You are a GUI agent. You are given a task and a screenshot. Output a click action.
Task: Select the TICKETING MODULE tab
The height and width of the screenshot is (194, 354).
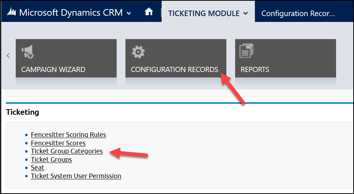pyautogui.click(x=208, y=11)
